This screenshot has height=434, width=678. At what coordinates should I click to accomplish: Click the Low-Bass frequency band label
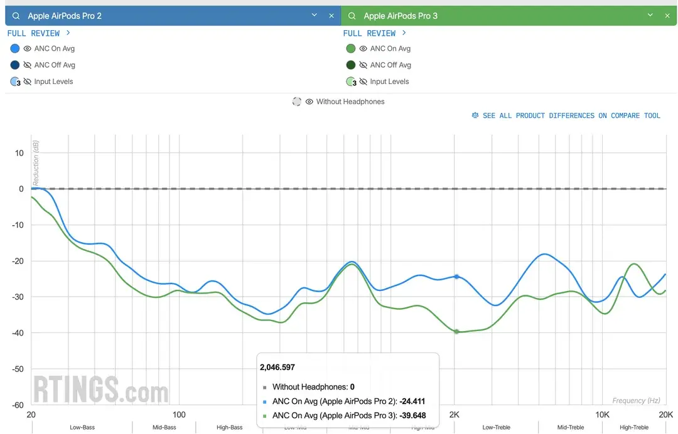[82, 427]
